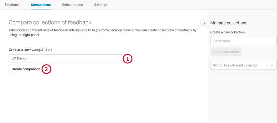
Task: Click the vertical separator inside the collection dropdown
Action: click(x=268, y=65)
